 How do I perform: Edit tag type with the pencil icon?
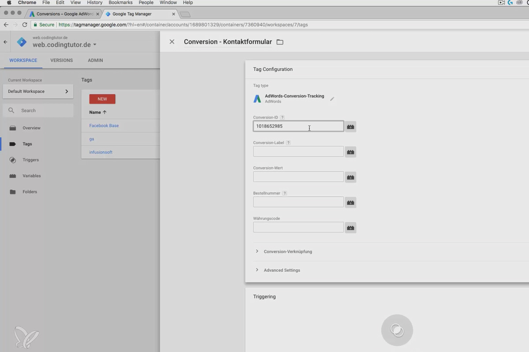pyautogui.click(x=332, y=99)
